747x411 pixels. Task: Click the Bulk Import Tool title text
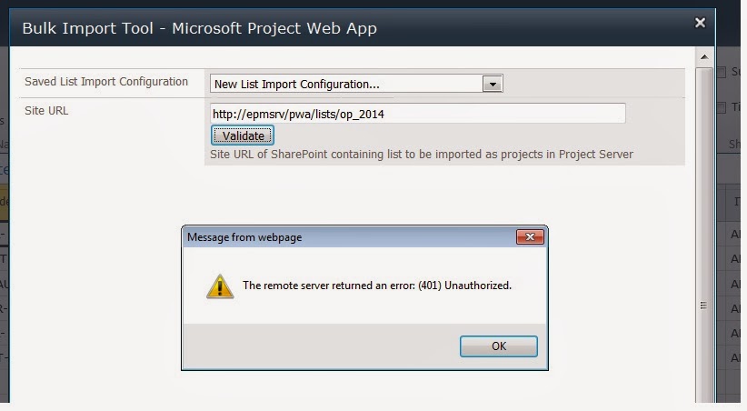pyautogui.click(x=199, y=28)
